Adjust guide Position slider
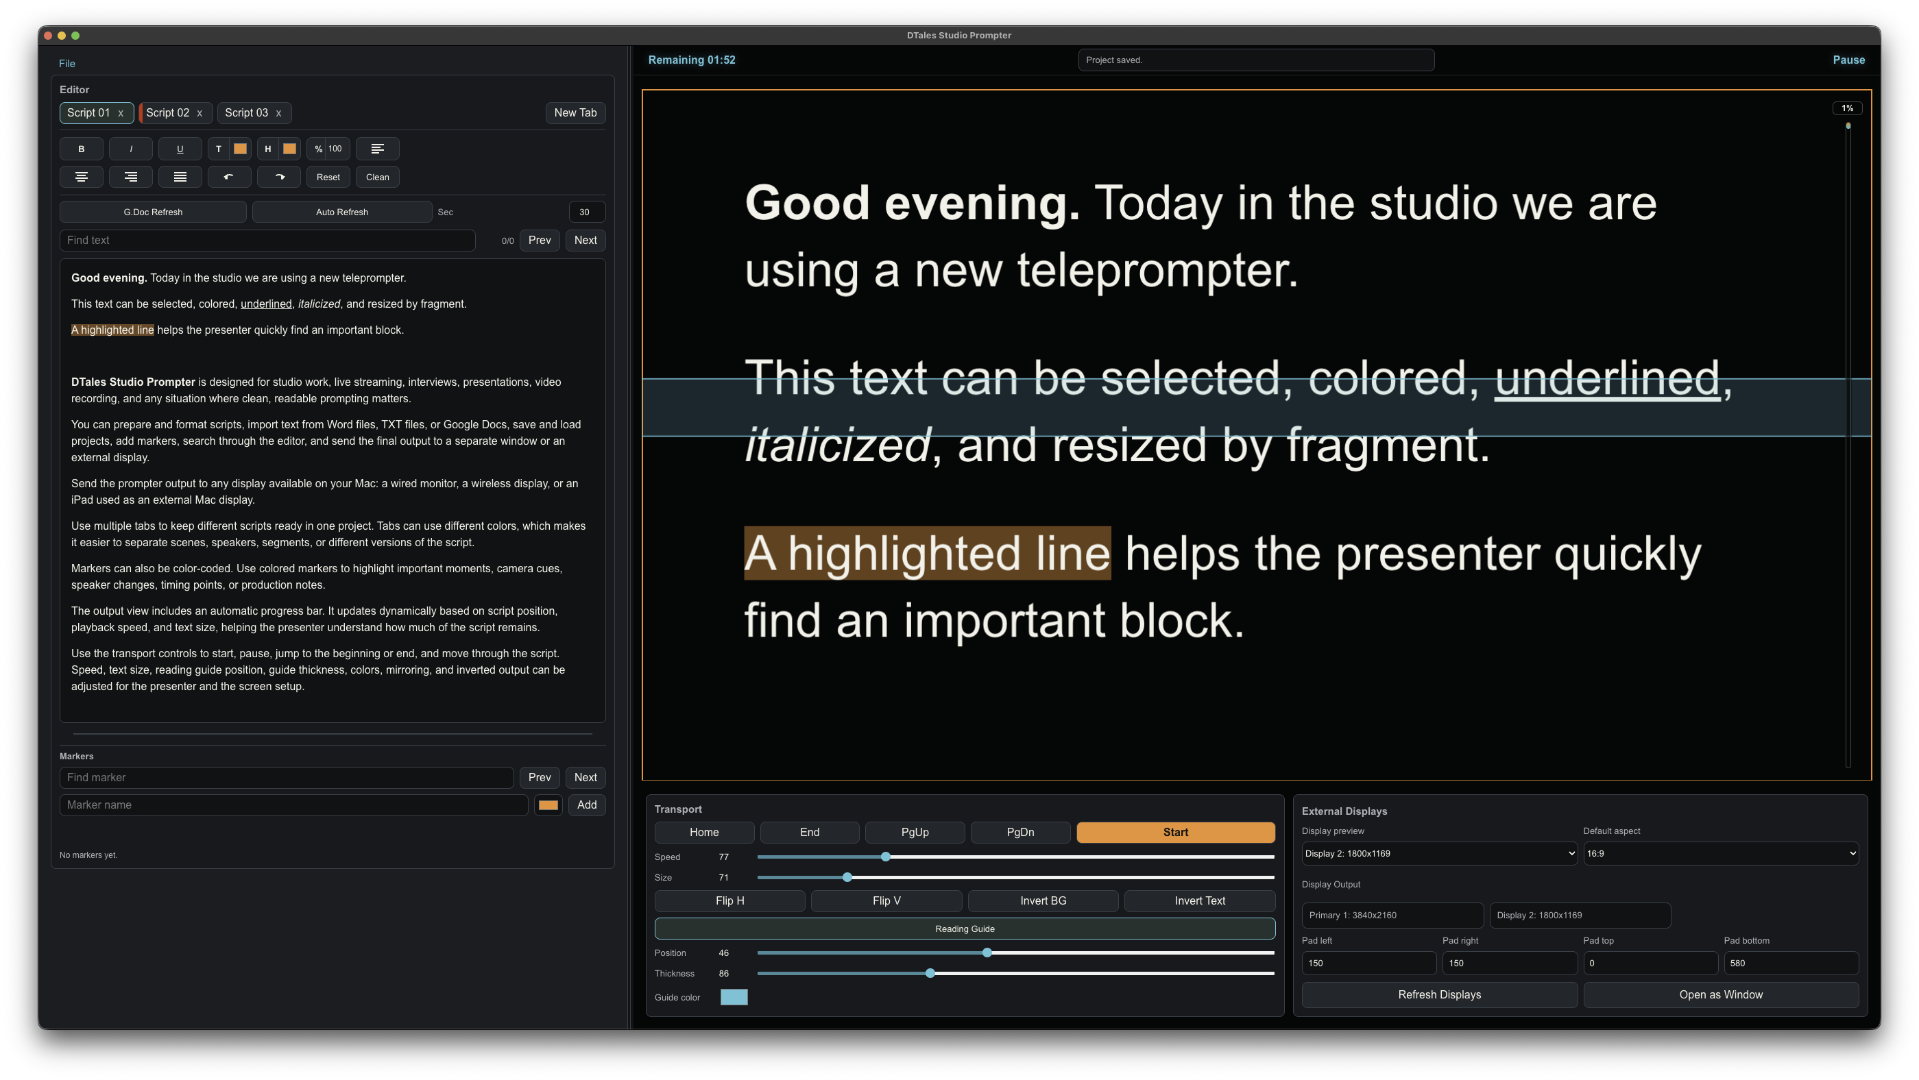The image size is (1919, 1080). tap(1016, 953)
